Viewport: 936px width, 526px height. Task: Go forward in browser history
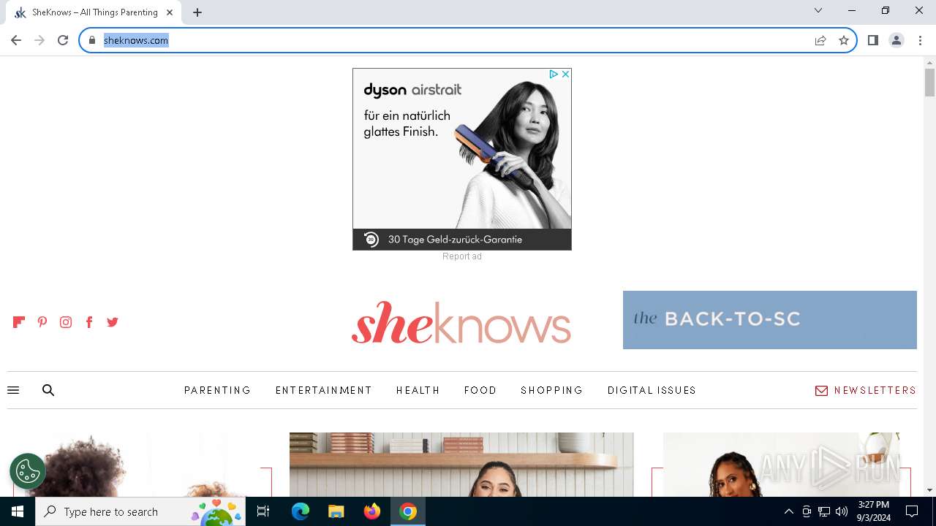39,40
